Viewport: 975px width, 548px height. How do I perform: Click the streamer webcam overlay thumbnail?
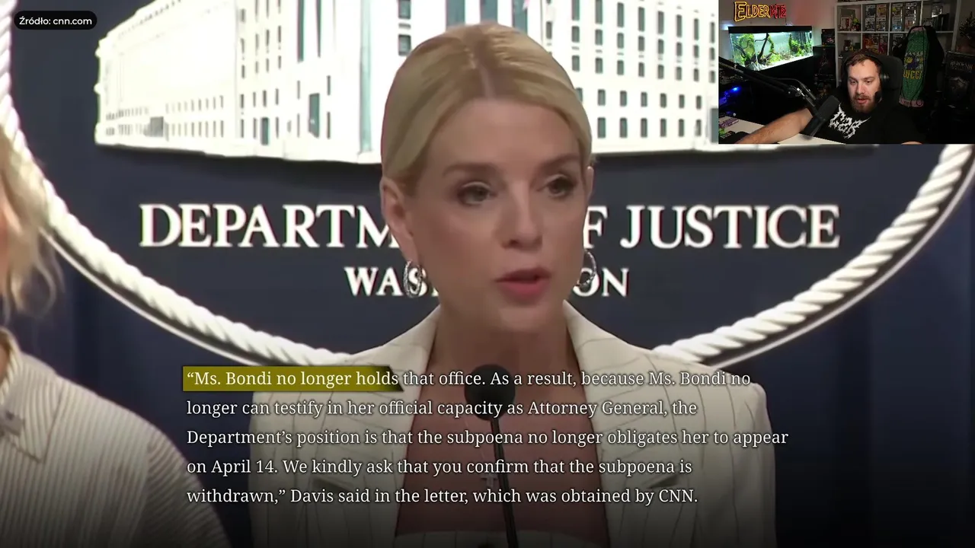tap(846, 72)
